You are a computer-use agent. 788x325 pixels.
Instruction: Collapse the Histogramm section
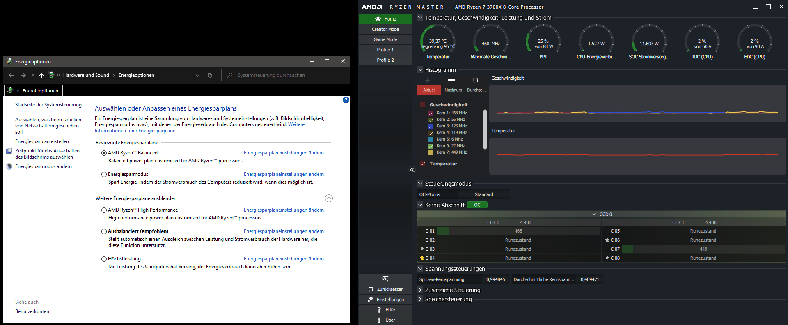[420, 70]
